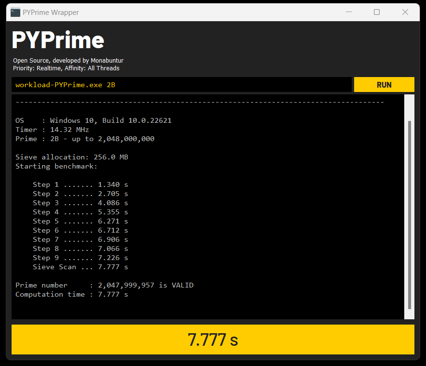Click the Prime 2B up to 2,048,000,000 line
The image size is (426, 366).
click(85, 139)
